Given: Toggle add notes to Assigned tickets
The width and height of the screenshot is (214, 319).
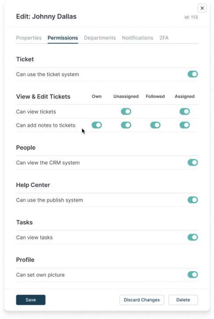Looking at the screenshot, I should point(185,125).
